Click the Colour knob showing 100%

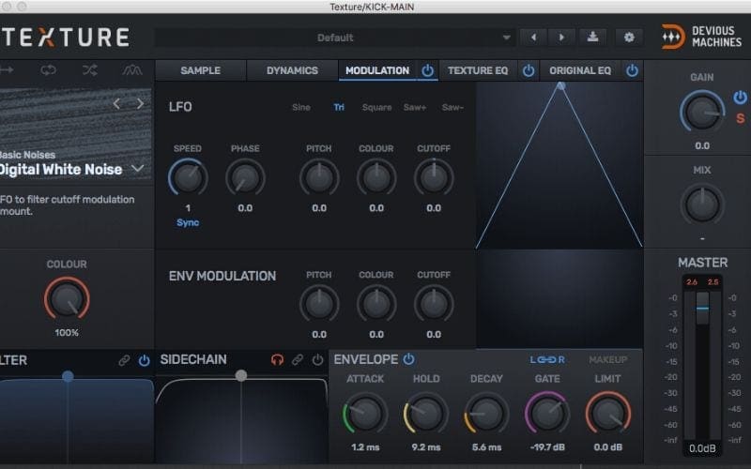[x=67, y=299]
